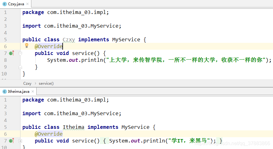Close the Itheima.java tab
The width and height of the screenshot is (273, 149).
33,92
